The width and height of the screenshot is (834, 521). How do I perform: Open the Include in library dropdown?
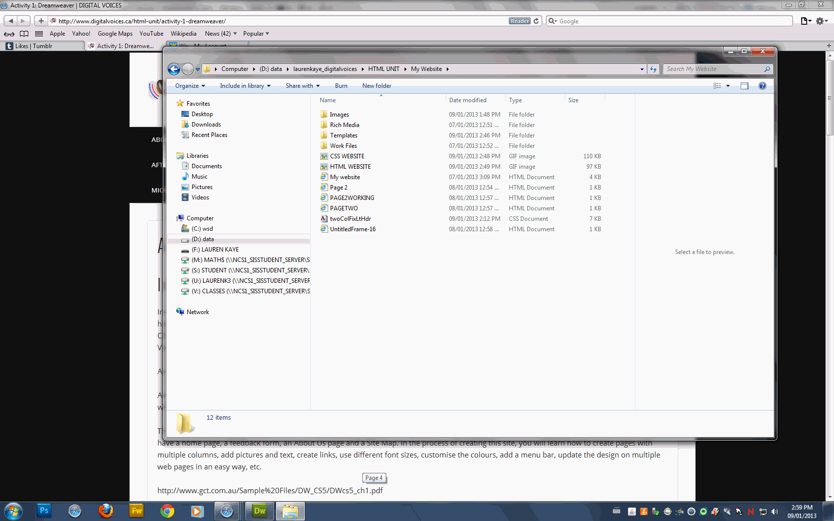tap(245, 86)
